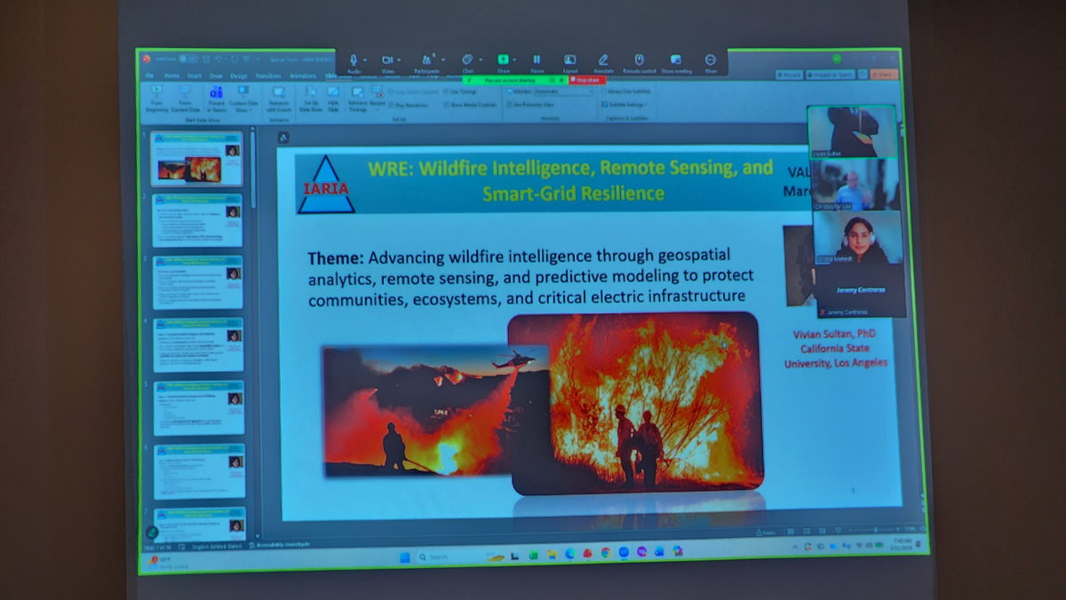Expand the Custom Slide Show dropdown
This screenshot has height=600, width=1066.
click(x=243, y=98)
